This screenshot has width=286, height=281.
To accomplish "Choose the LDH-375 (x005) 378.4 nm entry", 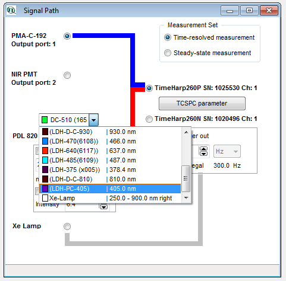I will pos(110,170).
